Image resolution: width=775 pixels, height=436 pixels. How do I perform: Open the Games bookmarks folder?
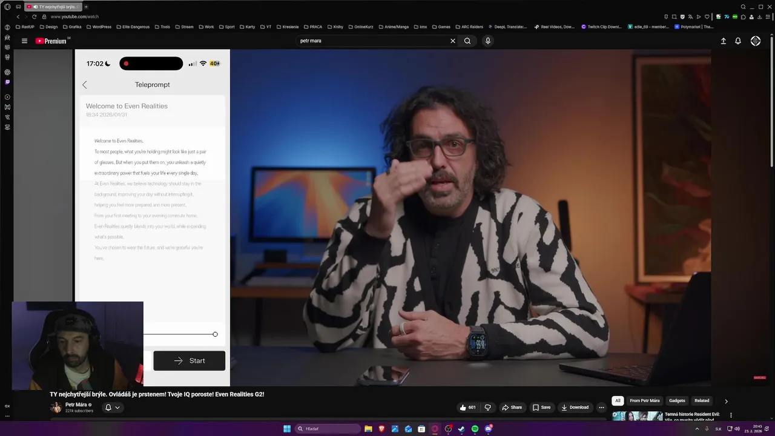coord(441,27)
